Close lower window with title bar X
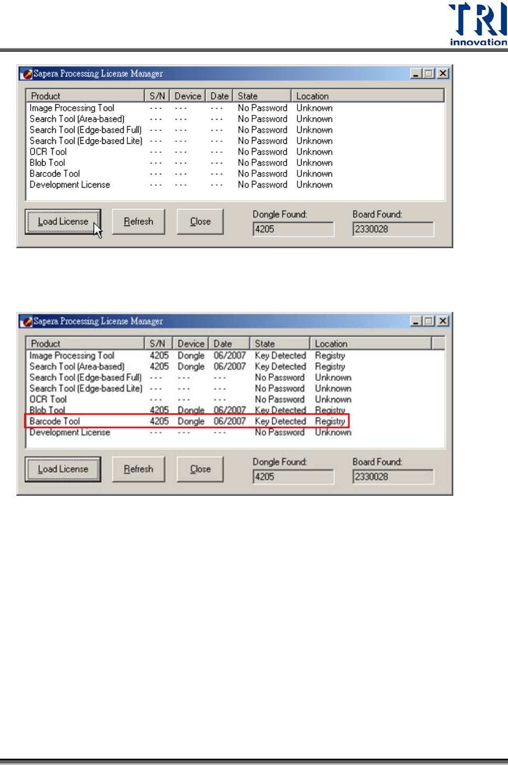This screenshot has width=508, height=765. click(443, 321)
